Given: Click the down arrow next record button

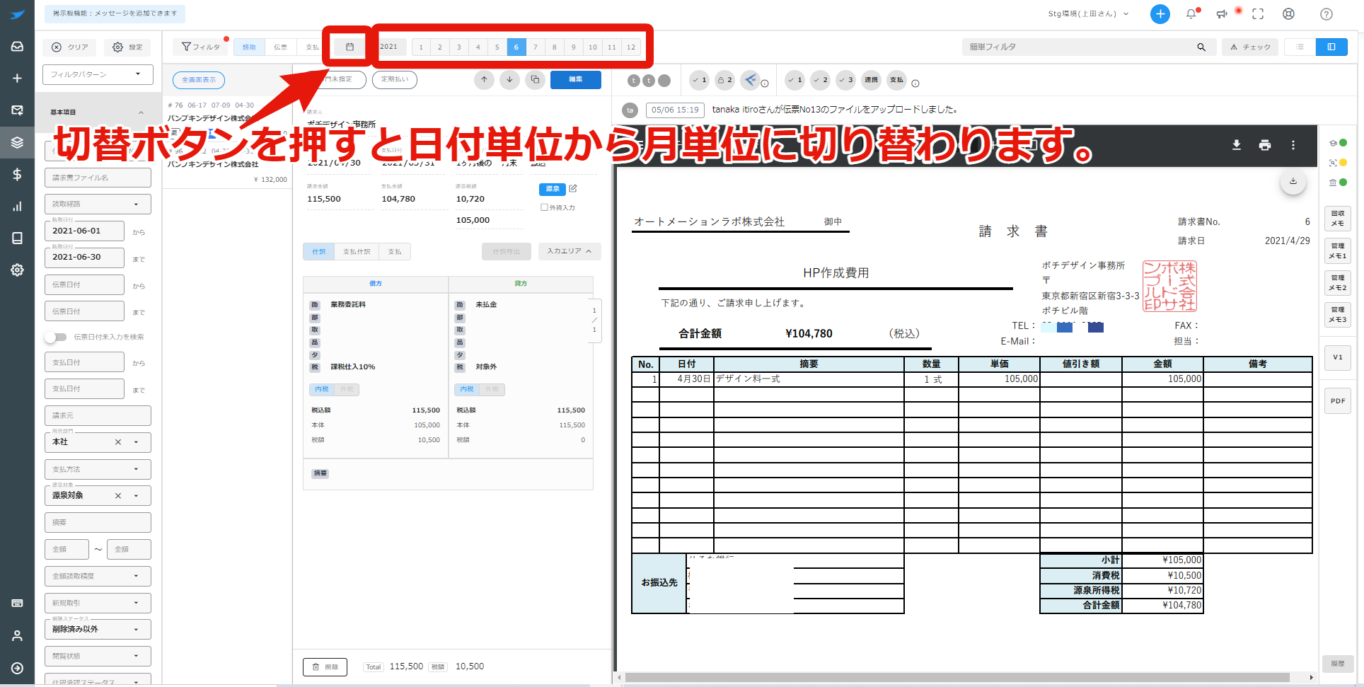Looking at the screenshot, I should pos(509,79).
